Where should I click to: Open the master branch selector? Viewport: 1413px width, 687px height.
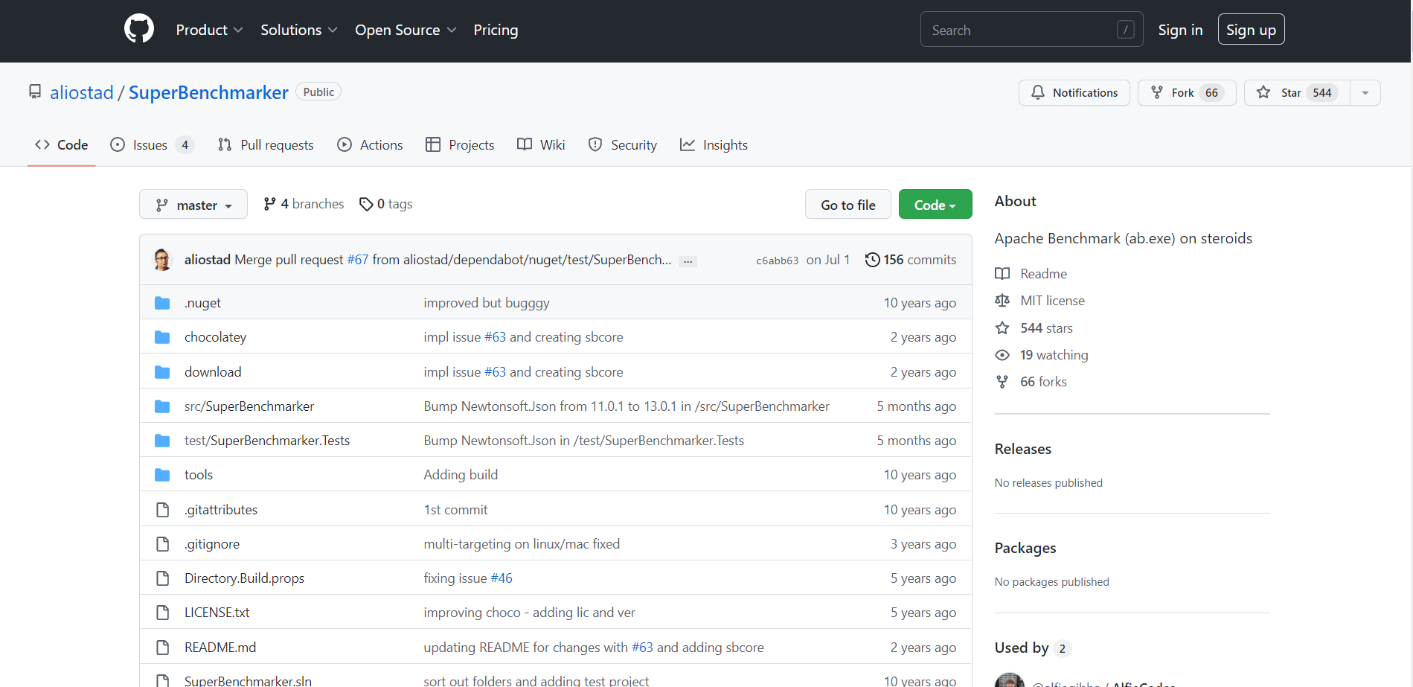point(193,205)
